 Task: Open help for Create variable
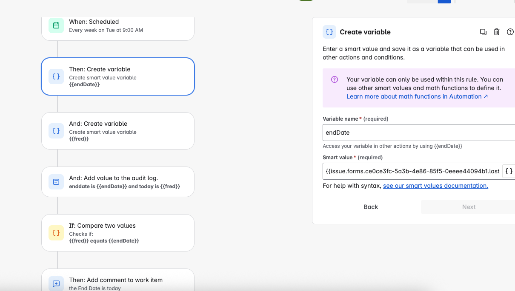coord(510,32)
